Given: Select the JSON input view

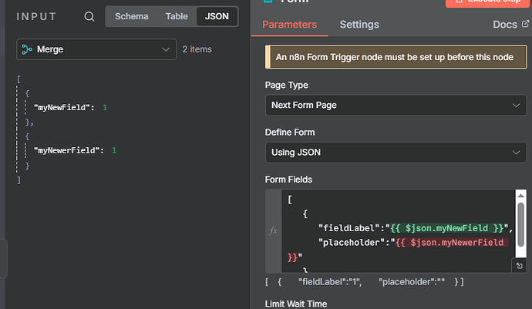Looking at the screenshot, I should click(217, 16).
